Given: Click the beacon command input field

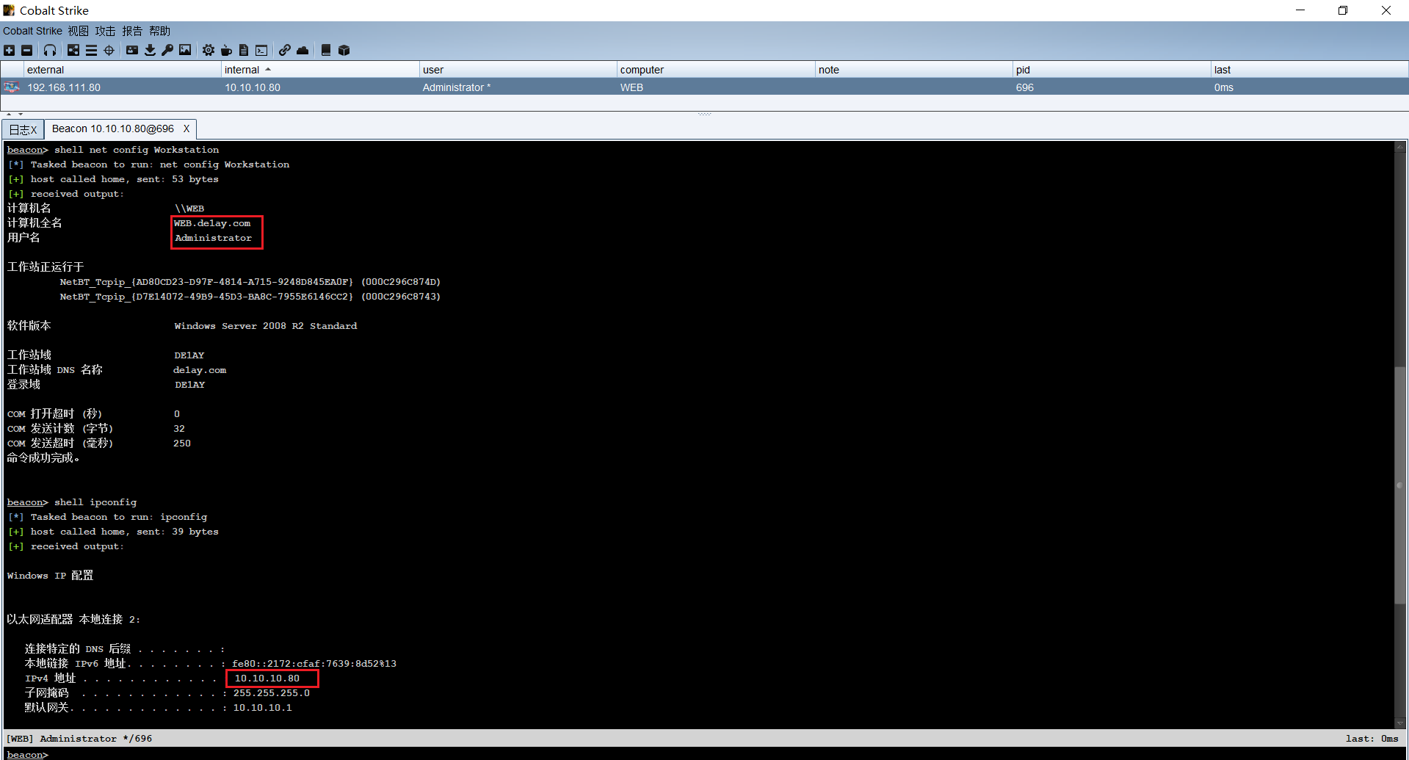Looking at the screenshot, I should [x=727, y=754].
